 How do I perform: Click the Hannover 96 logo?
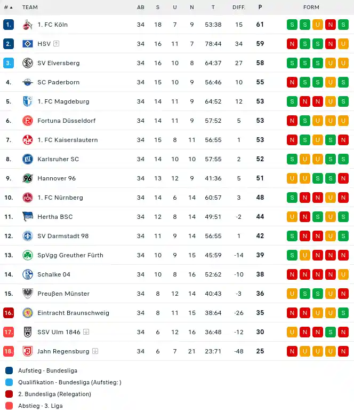28,178
